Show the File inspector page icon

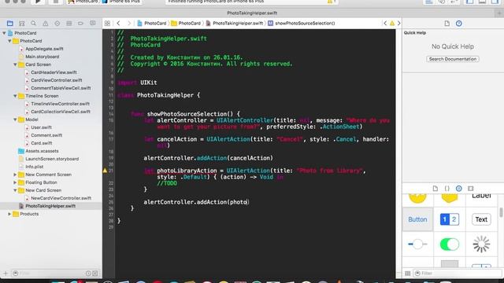point(447,24)
